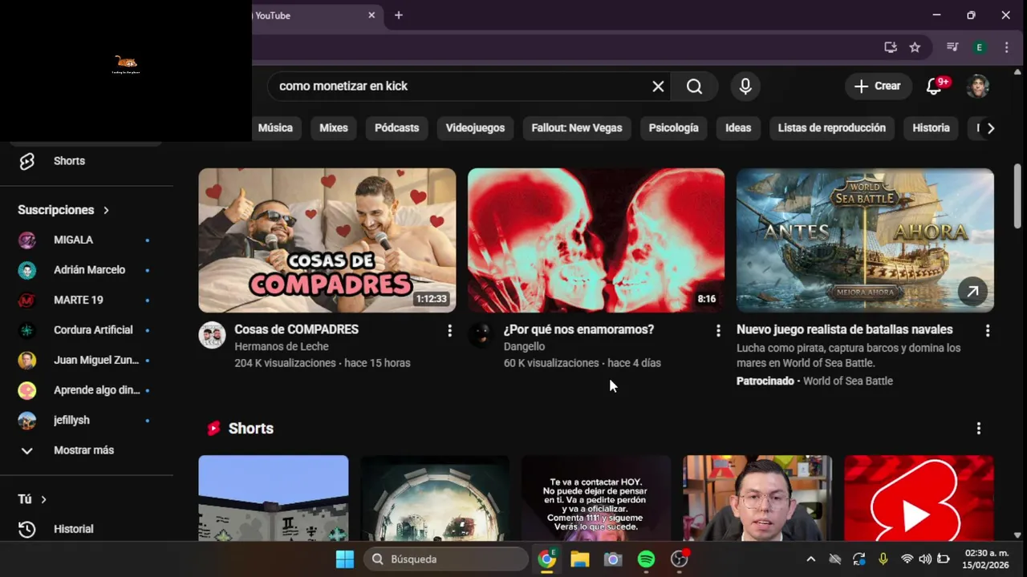Show hidden system tray icons
Viewport: 1027px width, 577px height.
tap(810, 559)
